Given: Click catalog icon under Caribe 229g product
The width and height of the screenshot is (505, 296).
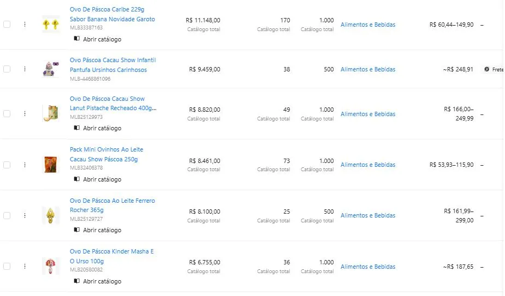Looking at the screenshot, I should [77, 39].
